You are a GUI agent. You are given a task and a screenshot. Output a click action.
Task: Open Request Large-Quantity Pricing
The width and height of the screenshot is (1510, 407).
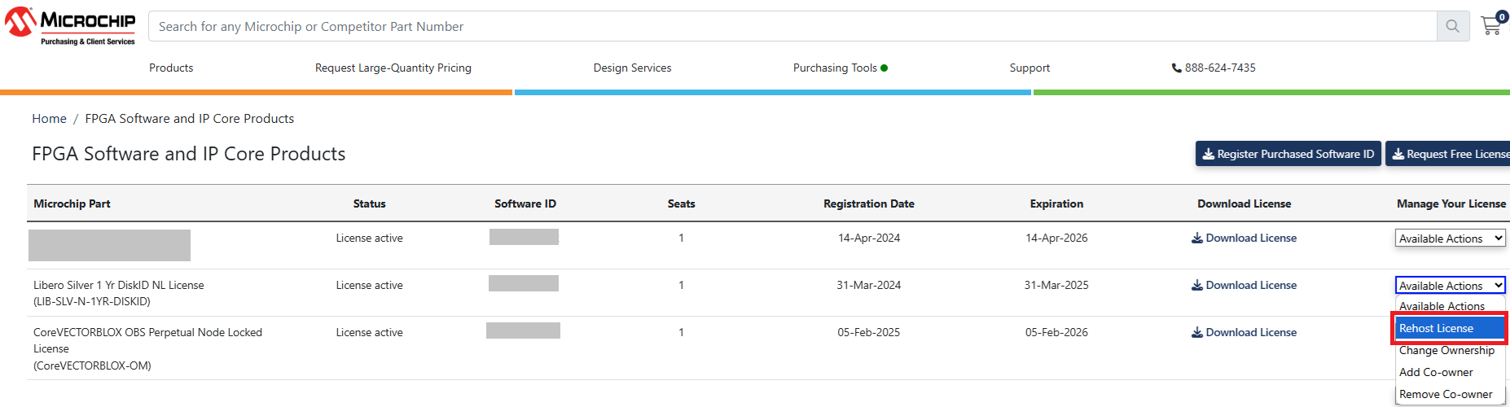tap(393, 68)
